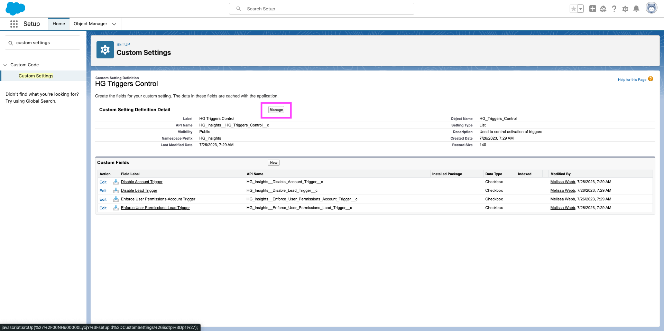Click the favorites star icon
Image resolution: width=664 pixels, height=331 pixels.
[x=574, y=9]
